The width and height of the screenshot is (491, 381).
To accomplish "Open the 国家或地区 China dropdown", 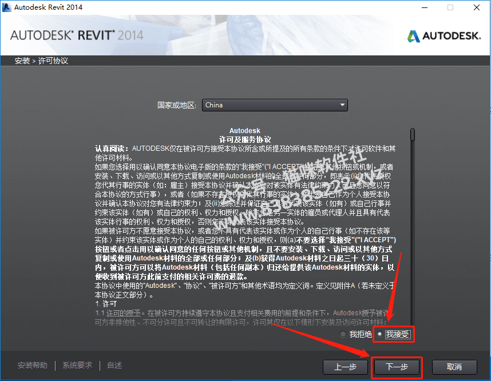I will pyautogui.click(x=275, y=105).
